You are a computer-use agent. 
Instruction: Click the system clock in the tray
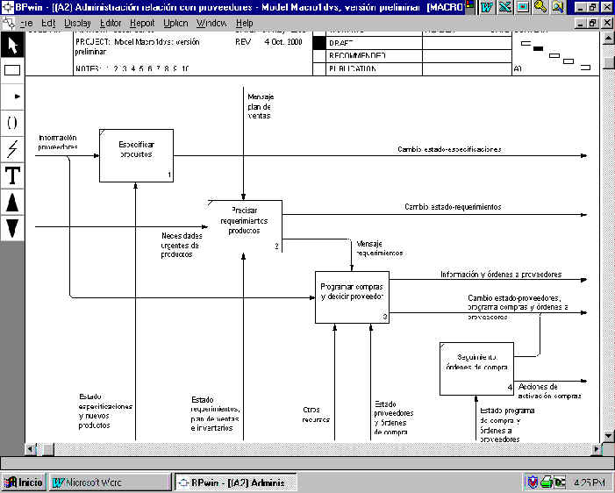590,482
